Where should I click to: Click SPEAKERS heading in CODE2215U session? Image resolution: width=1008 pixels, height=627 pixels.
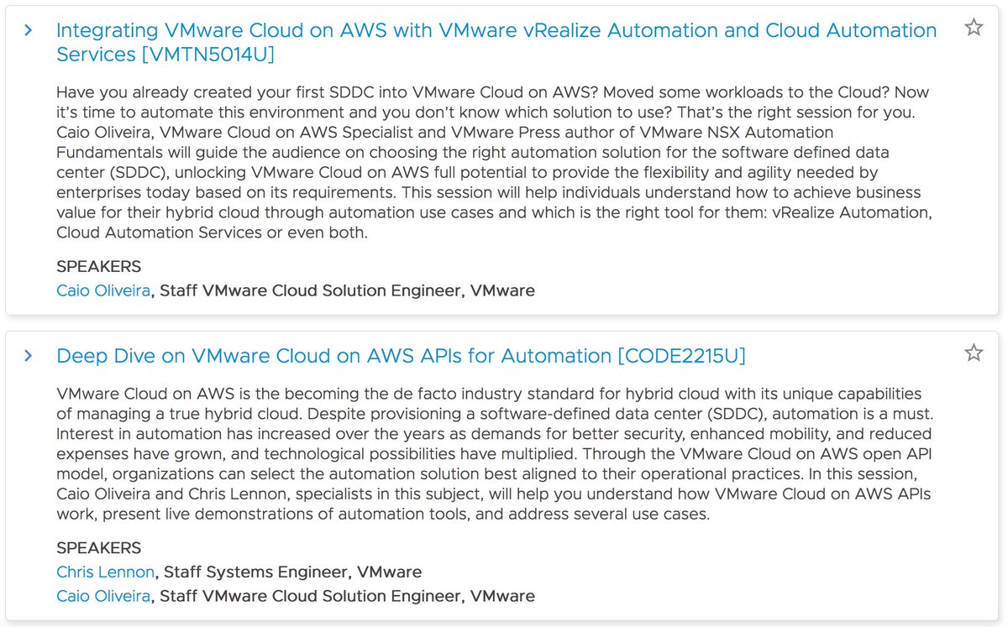[x=98, y=547]
